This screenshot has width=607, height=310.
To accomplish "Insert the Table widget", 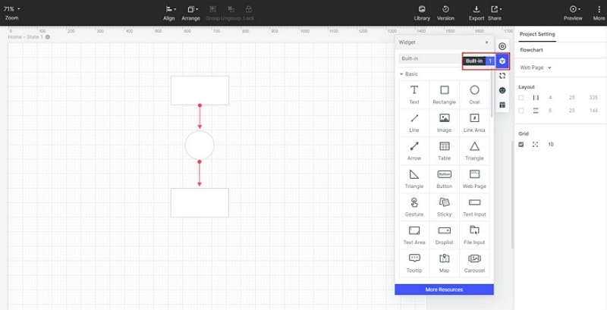I will [x=444, y=151].
